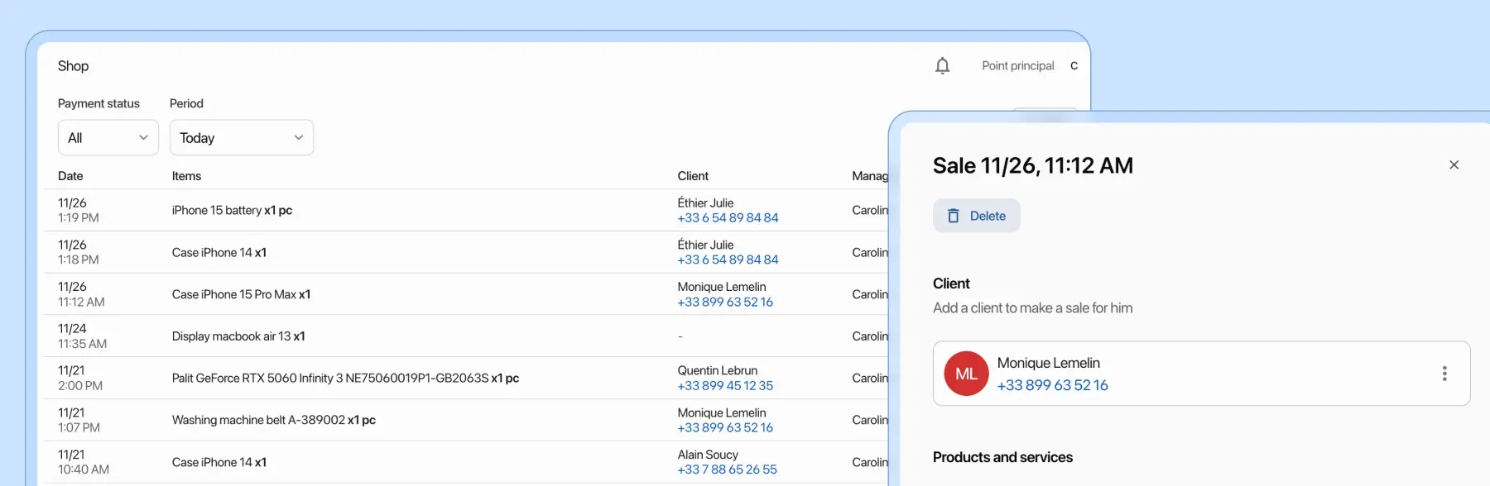Open the Period Today dropdown
This screenshot has width=1490, height=486.
[242, 137]
